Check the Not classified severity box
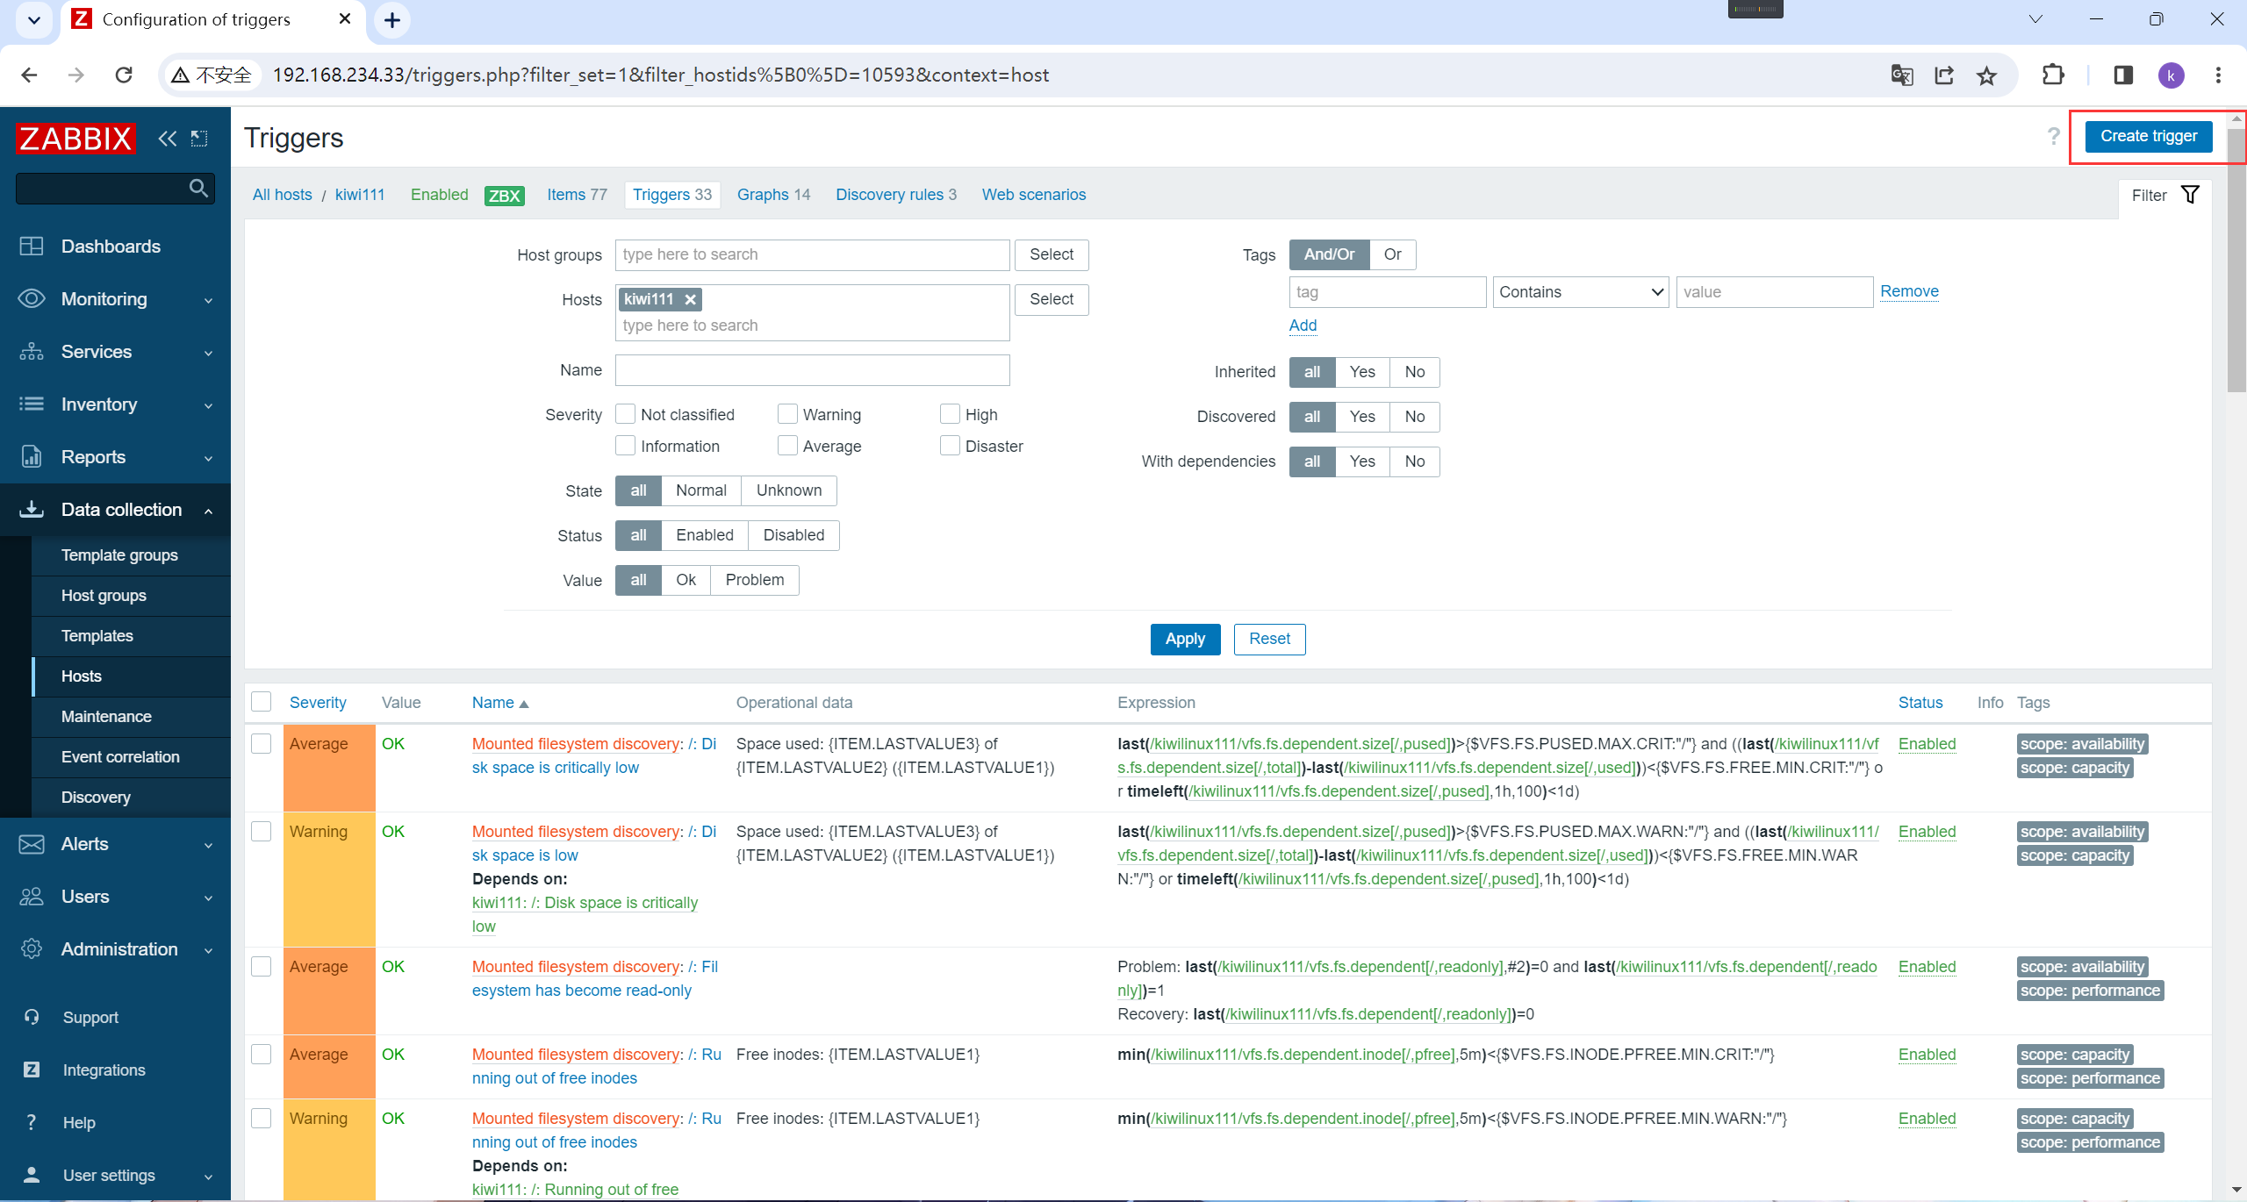 pyautogui.click(x=626, y=414)
